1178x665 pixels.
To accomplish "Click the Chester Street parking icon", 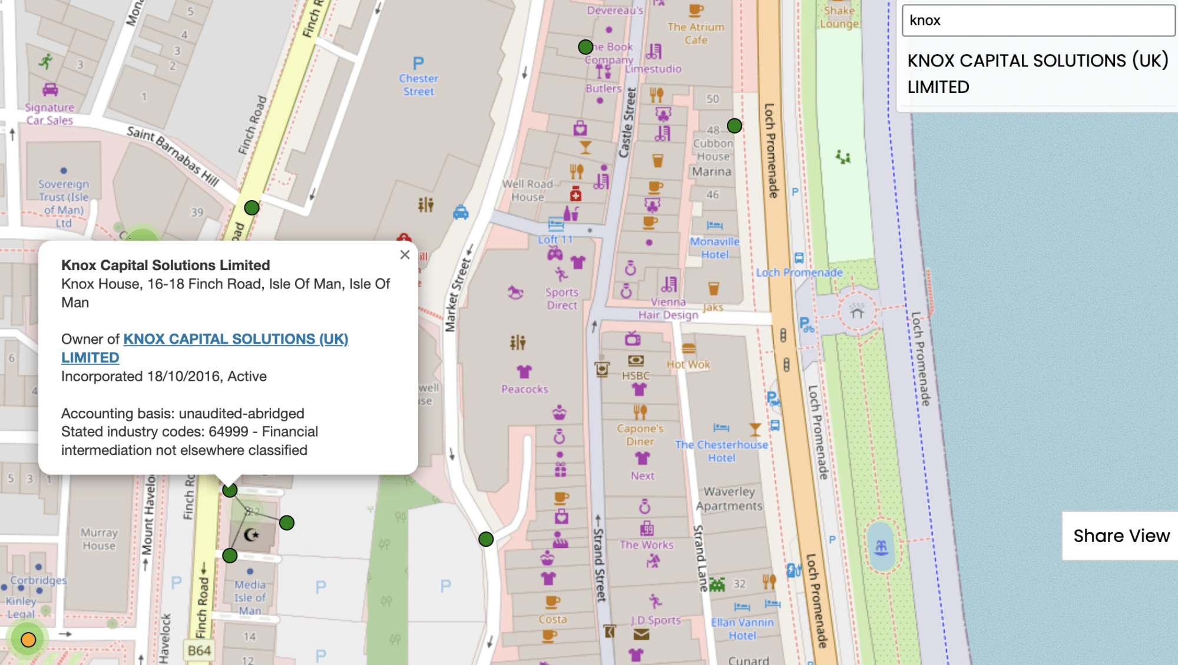I will [418, 63].
